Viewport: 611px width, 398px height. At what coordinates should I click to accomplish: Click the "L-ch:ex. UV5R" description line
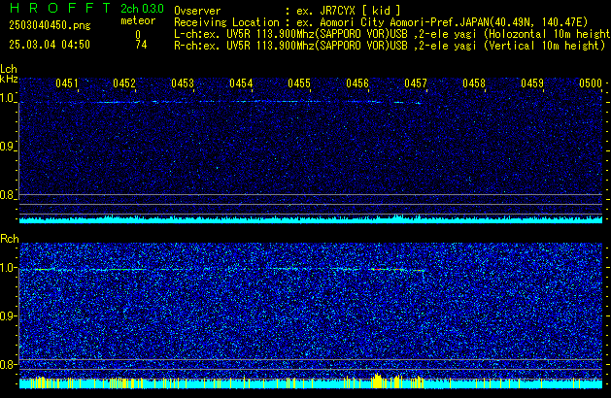pos(392,34)
